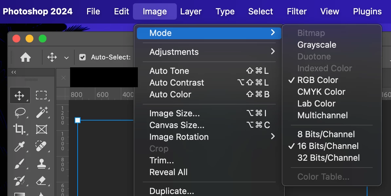Image resolution: width=391 pixels, height=196 pixels.
Task: Select the Lasso tool
Action: 19,113
